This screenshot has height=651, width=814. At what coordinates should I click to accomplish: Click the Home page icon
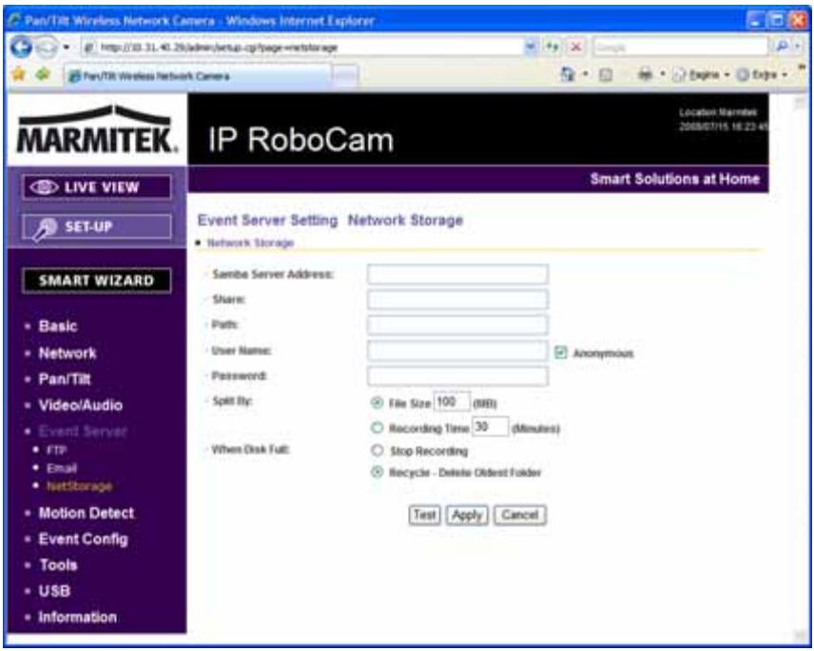(x=568, y=75)
